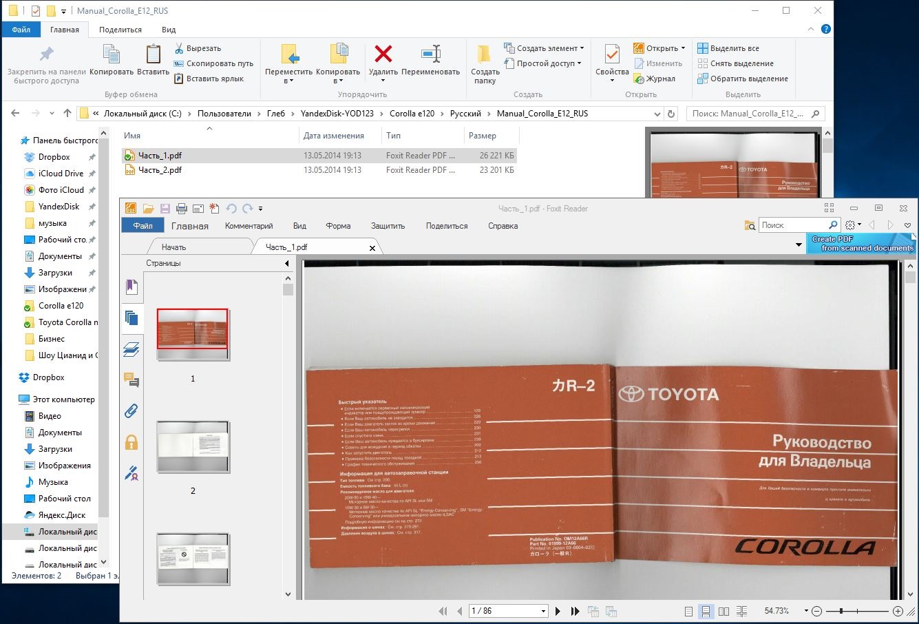Create new PDF from blank page icon

214,208
